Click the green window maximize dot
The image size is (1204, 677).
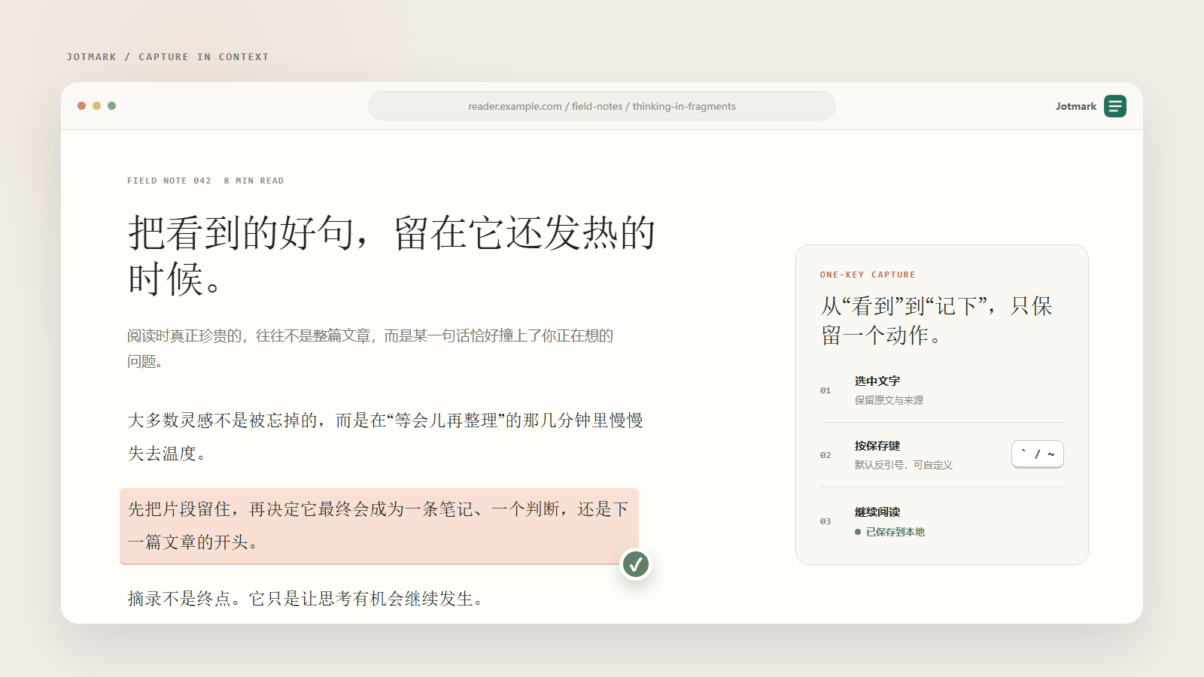[111, 106]
